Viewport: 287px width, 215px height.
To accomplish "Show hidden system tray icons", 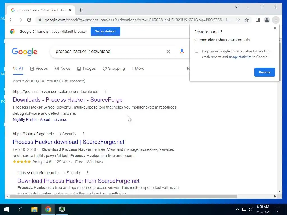I will coord(237,209).
